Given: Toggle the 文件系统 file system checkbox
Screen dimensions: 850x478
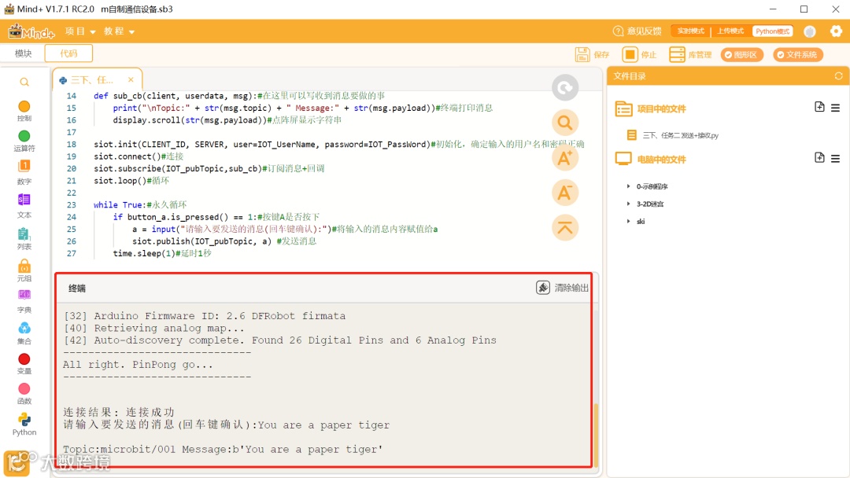Looking at the screenshot, I should click(x=797, y=55).
